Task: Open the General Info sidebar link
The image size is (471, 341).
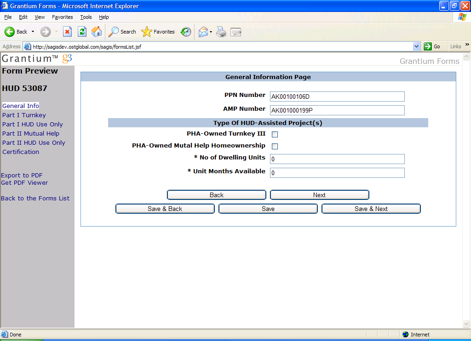Action: 21,106
